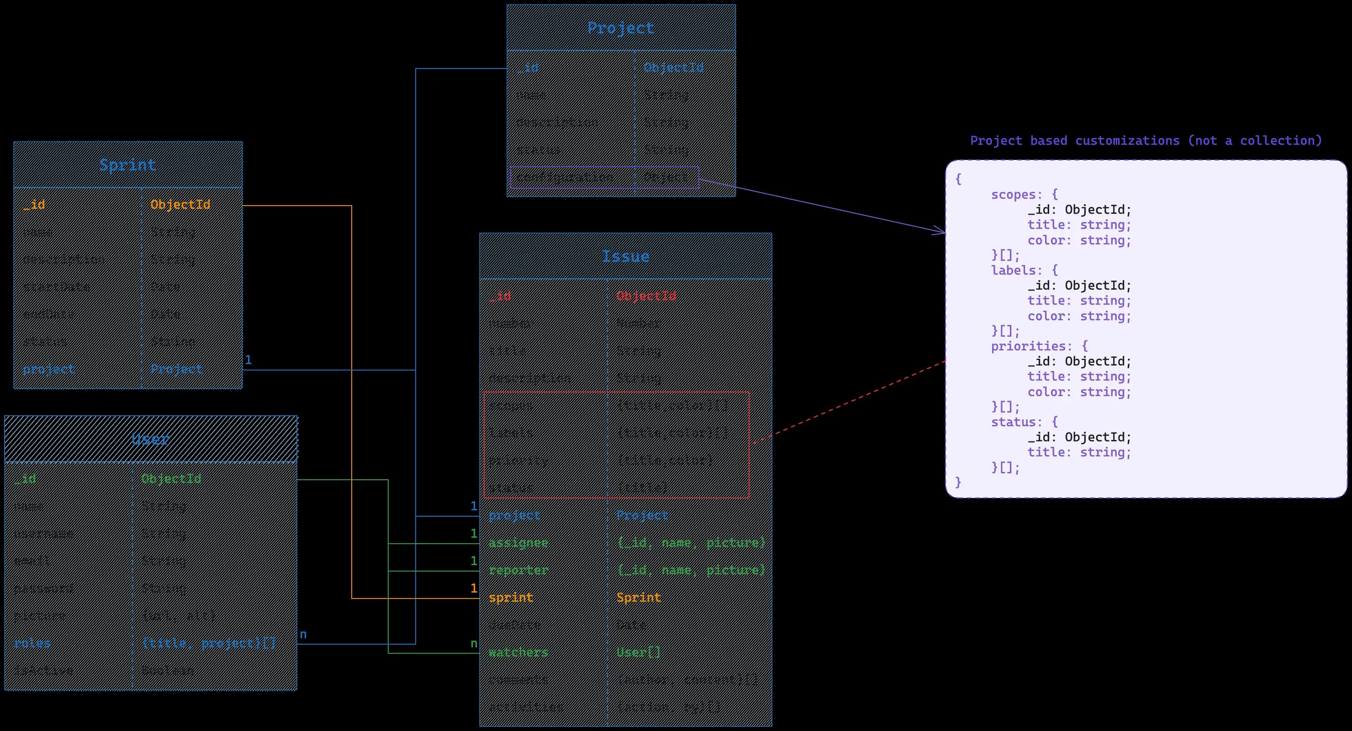1352x731 pixels.
Task: Click 'description' field in Project table
Action: pos(557,122)
